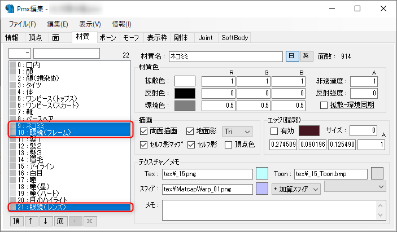Toggle 地面影 checkbox
The width and height of the screenshot is (397, 232).
[190, 131]
